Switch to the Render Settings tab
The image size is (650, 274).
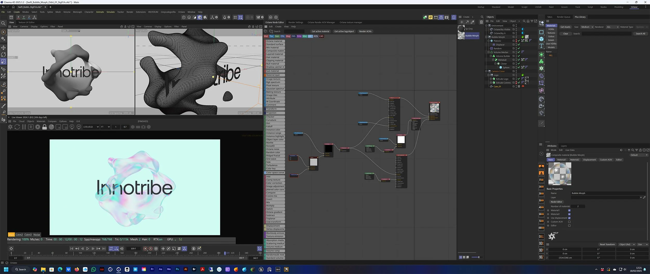tap(296, 22)
